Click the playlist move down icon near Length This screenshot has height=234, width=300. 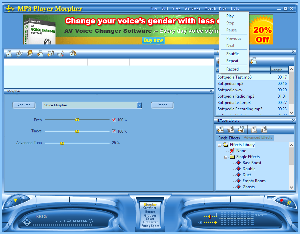click(x=253, y=61)
